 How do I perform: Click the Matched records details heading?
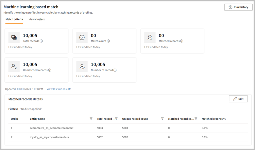[25, 99]
